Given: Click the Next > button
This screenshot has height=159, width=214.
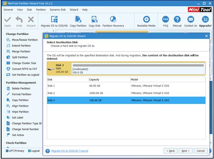Looking at the screenshot, I should click(186, 151).
